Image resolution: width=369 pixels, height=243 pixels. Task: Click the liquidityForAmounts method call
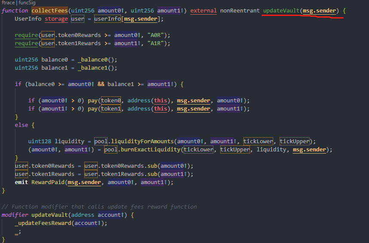(x=142, y=141)
